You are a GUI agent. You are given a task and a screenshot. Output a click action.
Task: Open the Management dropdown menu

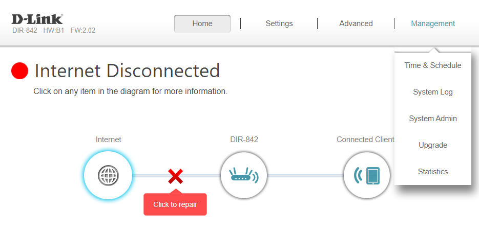point(433,24)
